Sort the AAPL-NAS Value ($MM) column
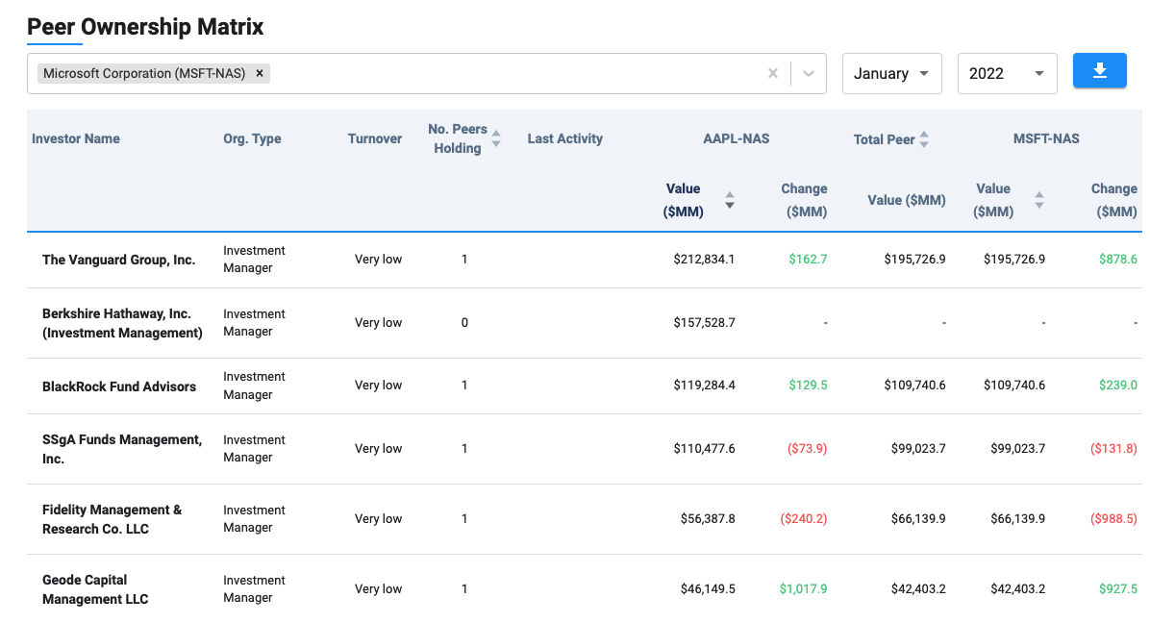The height and width of the screenshot is (623, 1150). (729, 198)
